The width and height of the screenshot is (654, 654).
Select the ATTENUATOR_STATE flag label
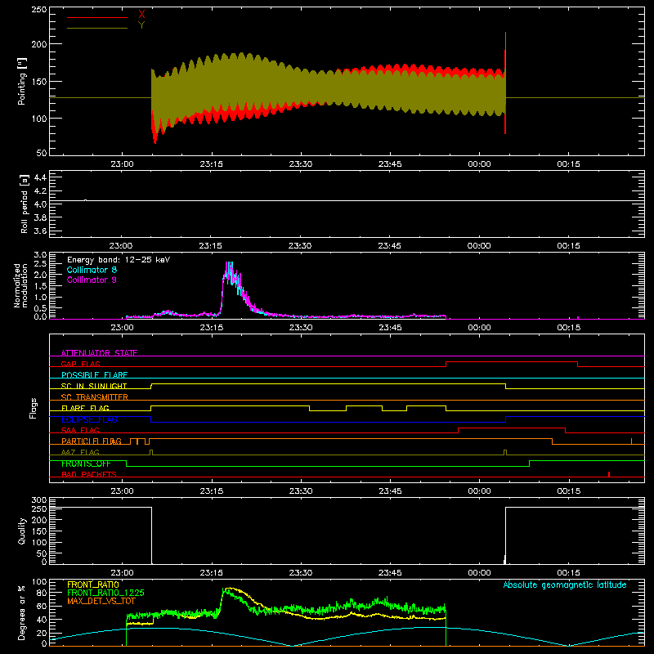(99, 353)
